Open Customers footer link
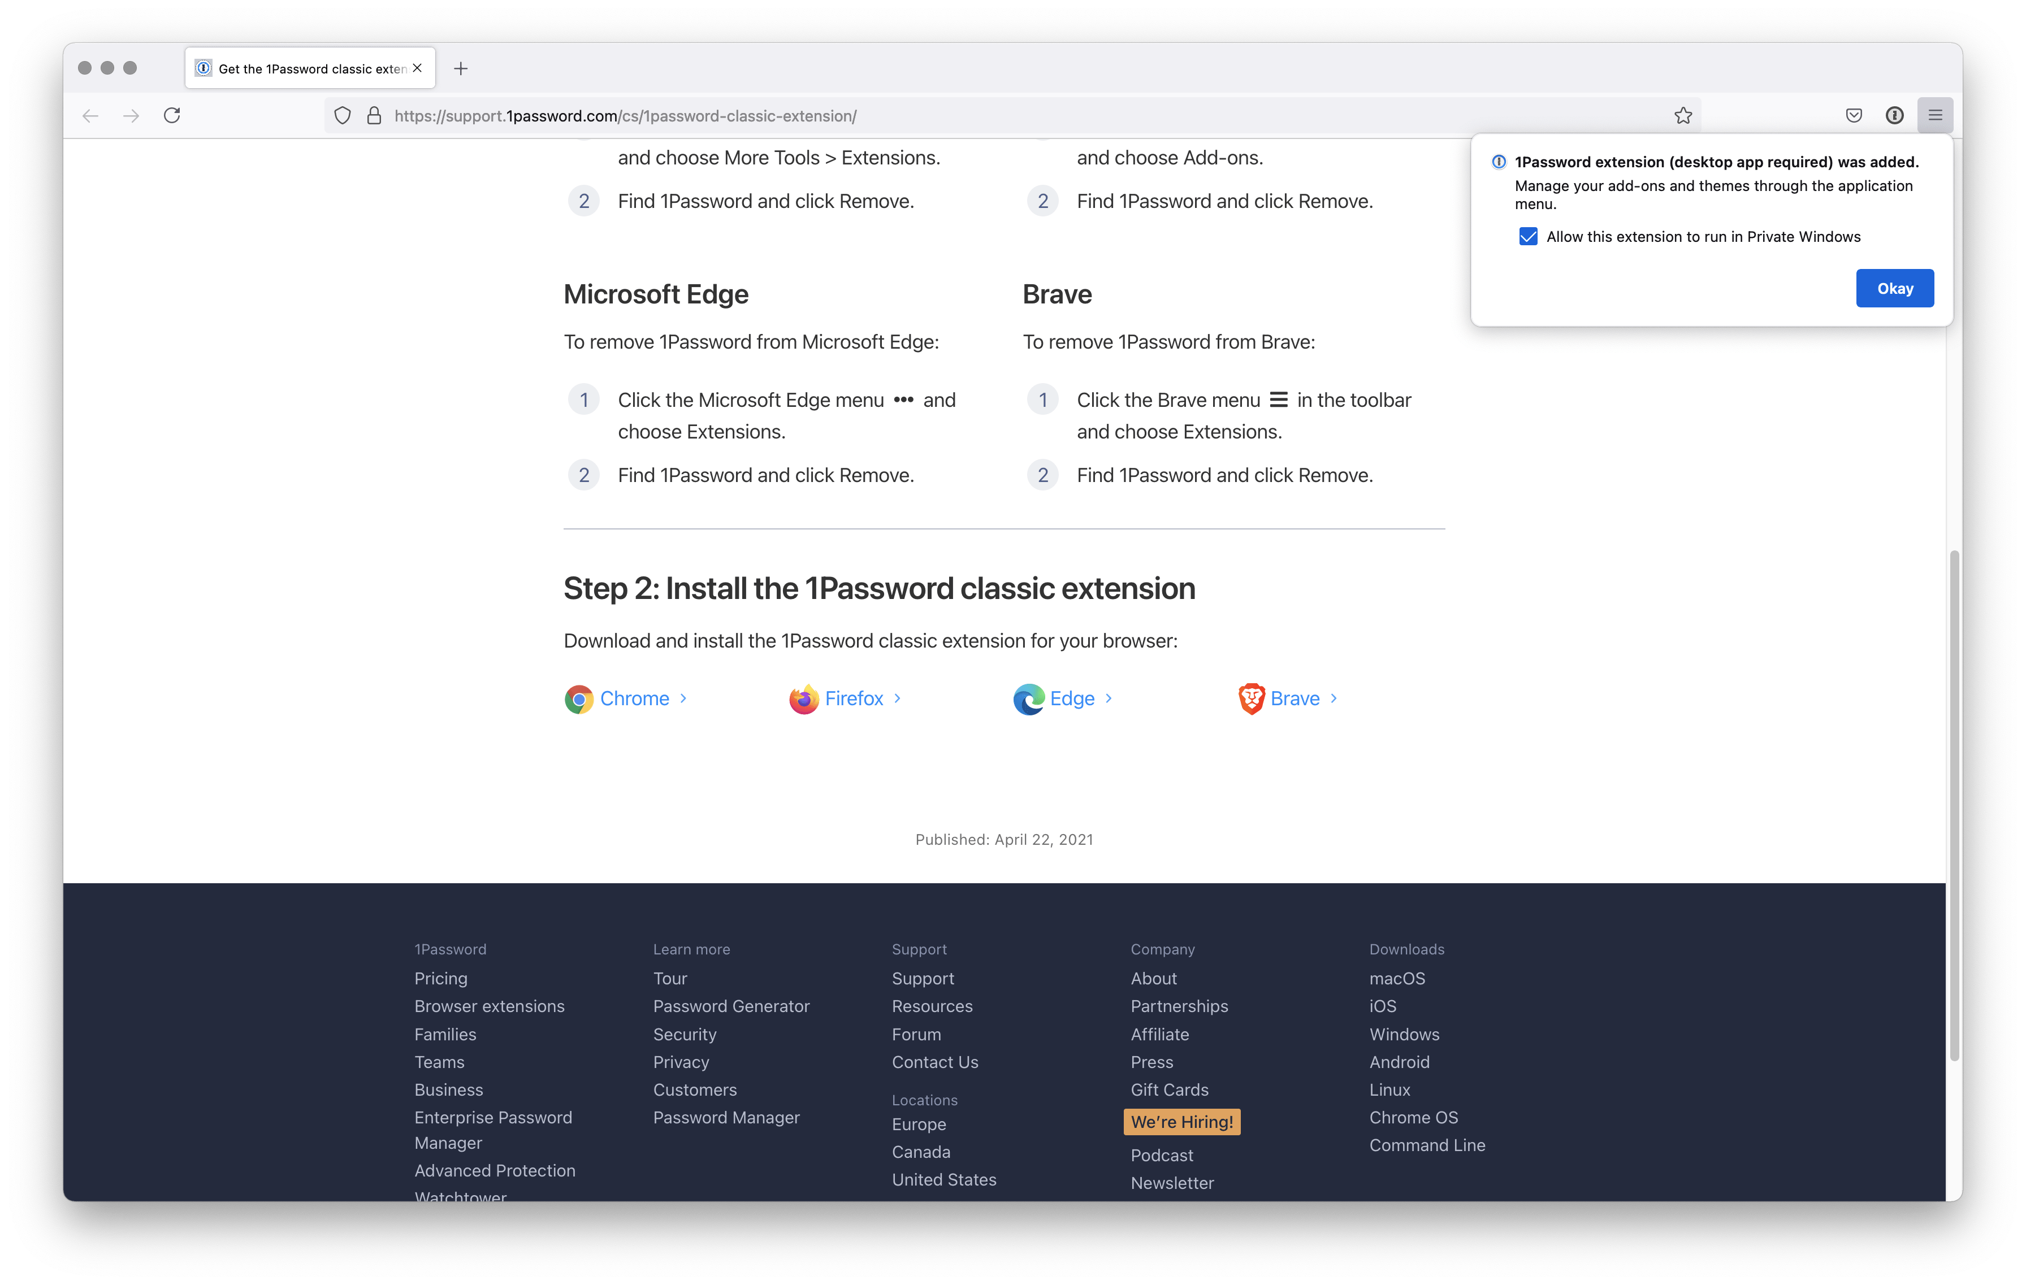The height and width of the screenshot is (1285, 2026). (695, 1090)
